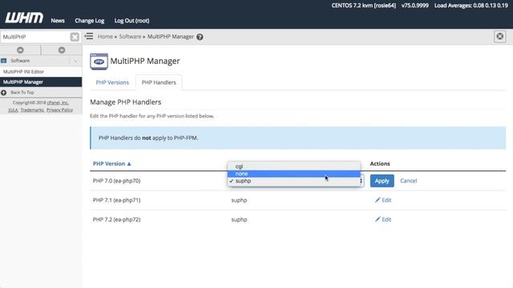Click the Load Averages status text
The width and height of the screenshot is (513, 288).
point(471,6)
